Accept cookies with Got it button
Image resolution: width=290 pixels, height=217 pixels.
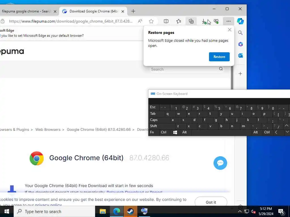click(211, 202)
